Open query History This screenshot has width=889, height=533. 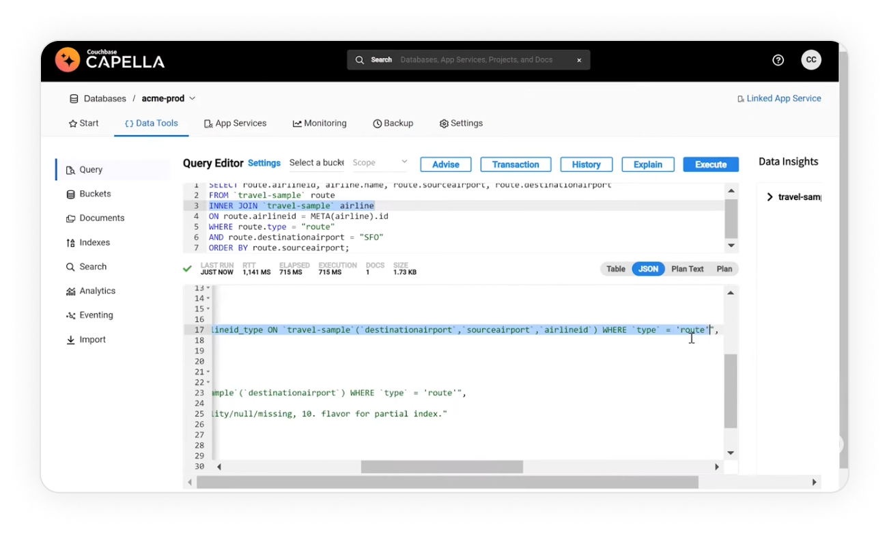coord(586,164)
